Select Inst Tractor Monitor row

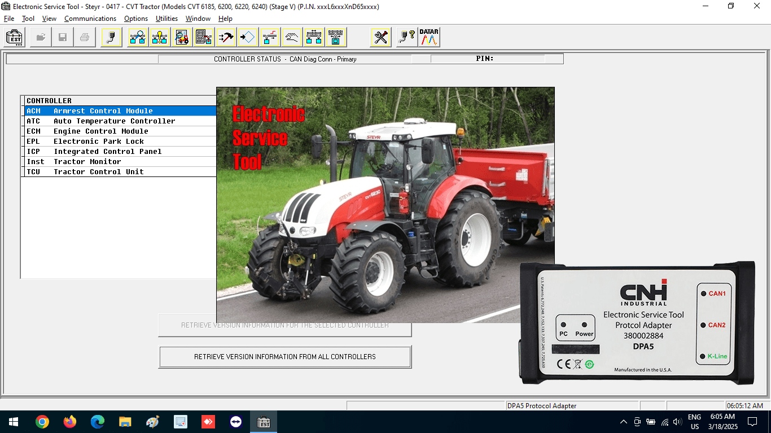click(x=120, y=162)
